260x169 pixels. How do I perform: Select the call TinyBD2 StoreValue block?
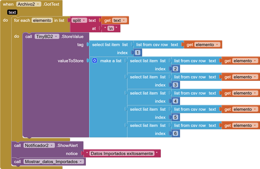point(29,37)
